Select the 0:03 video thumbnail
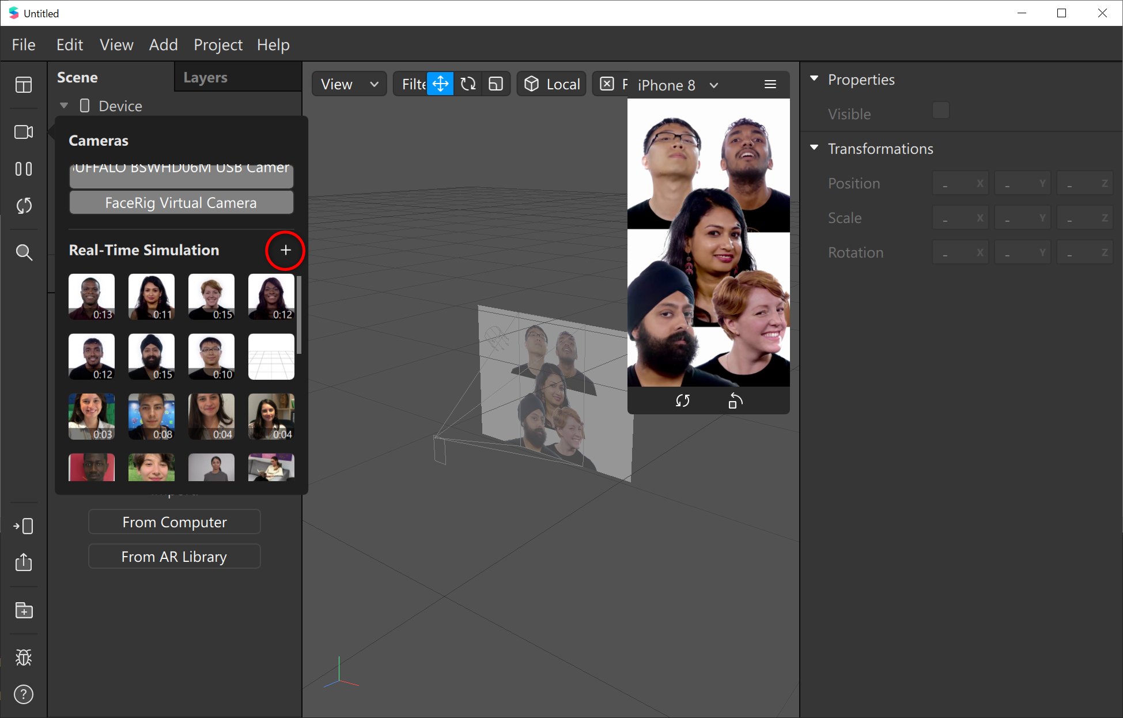Image resolution: width=1123 pixels, height=718 pixels. click(x=92, y=417)
